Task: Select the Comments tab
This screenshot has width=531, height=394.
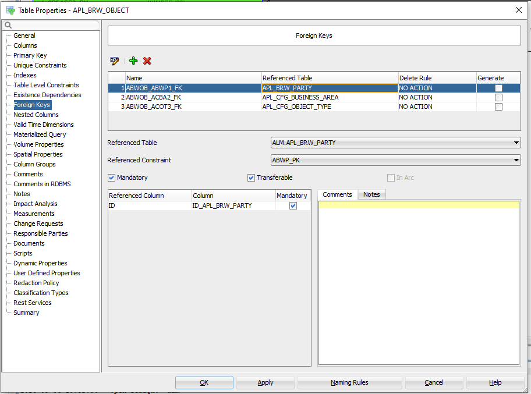Action: (x=337, y=194)
